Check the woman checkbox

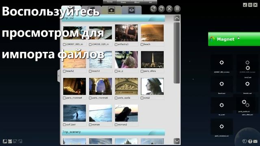(x=90, y=125)
